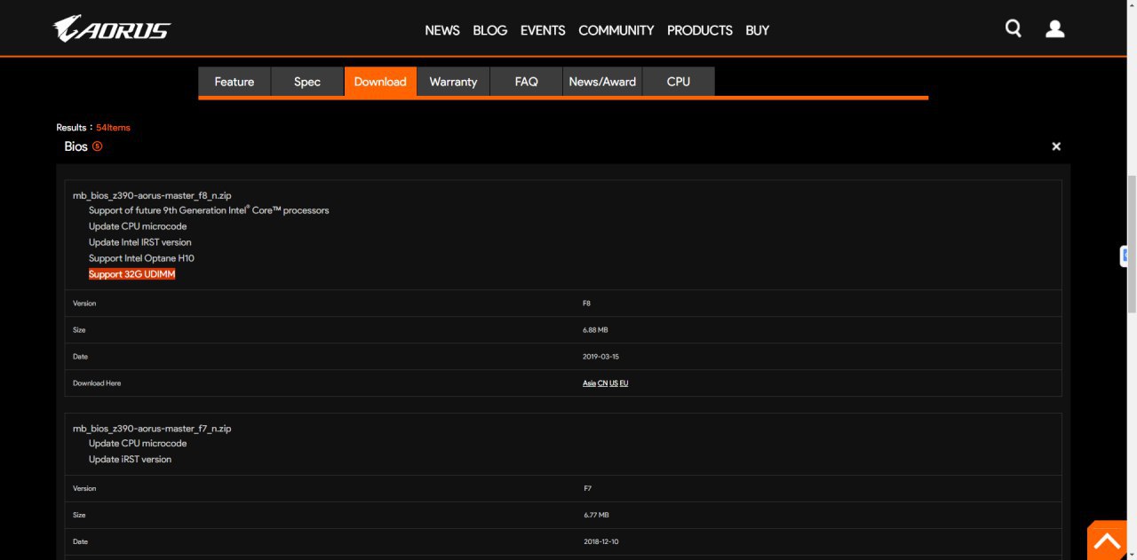This screenshot has width=1137, height=560.
Task: Open the user account icon
Action: tap(1055, 29)
